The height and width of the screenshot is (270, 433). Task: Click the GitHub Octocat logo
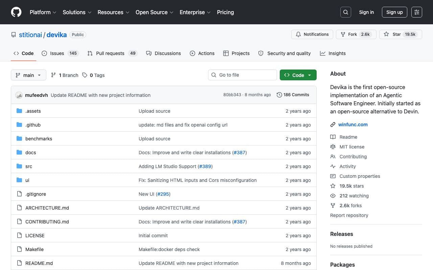click(x=16, y=12)
